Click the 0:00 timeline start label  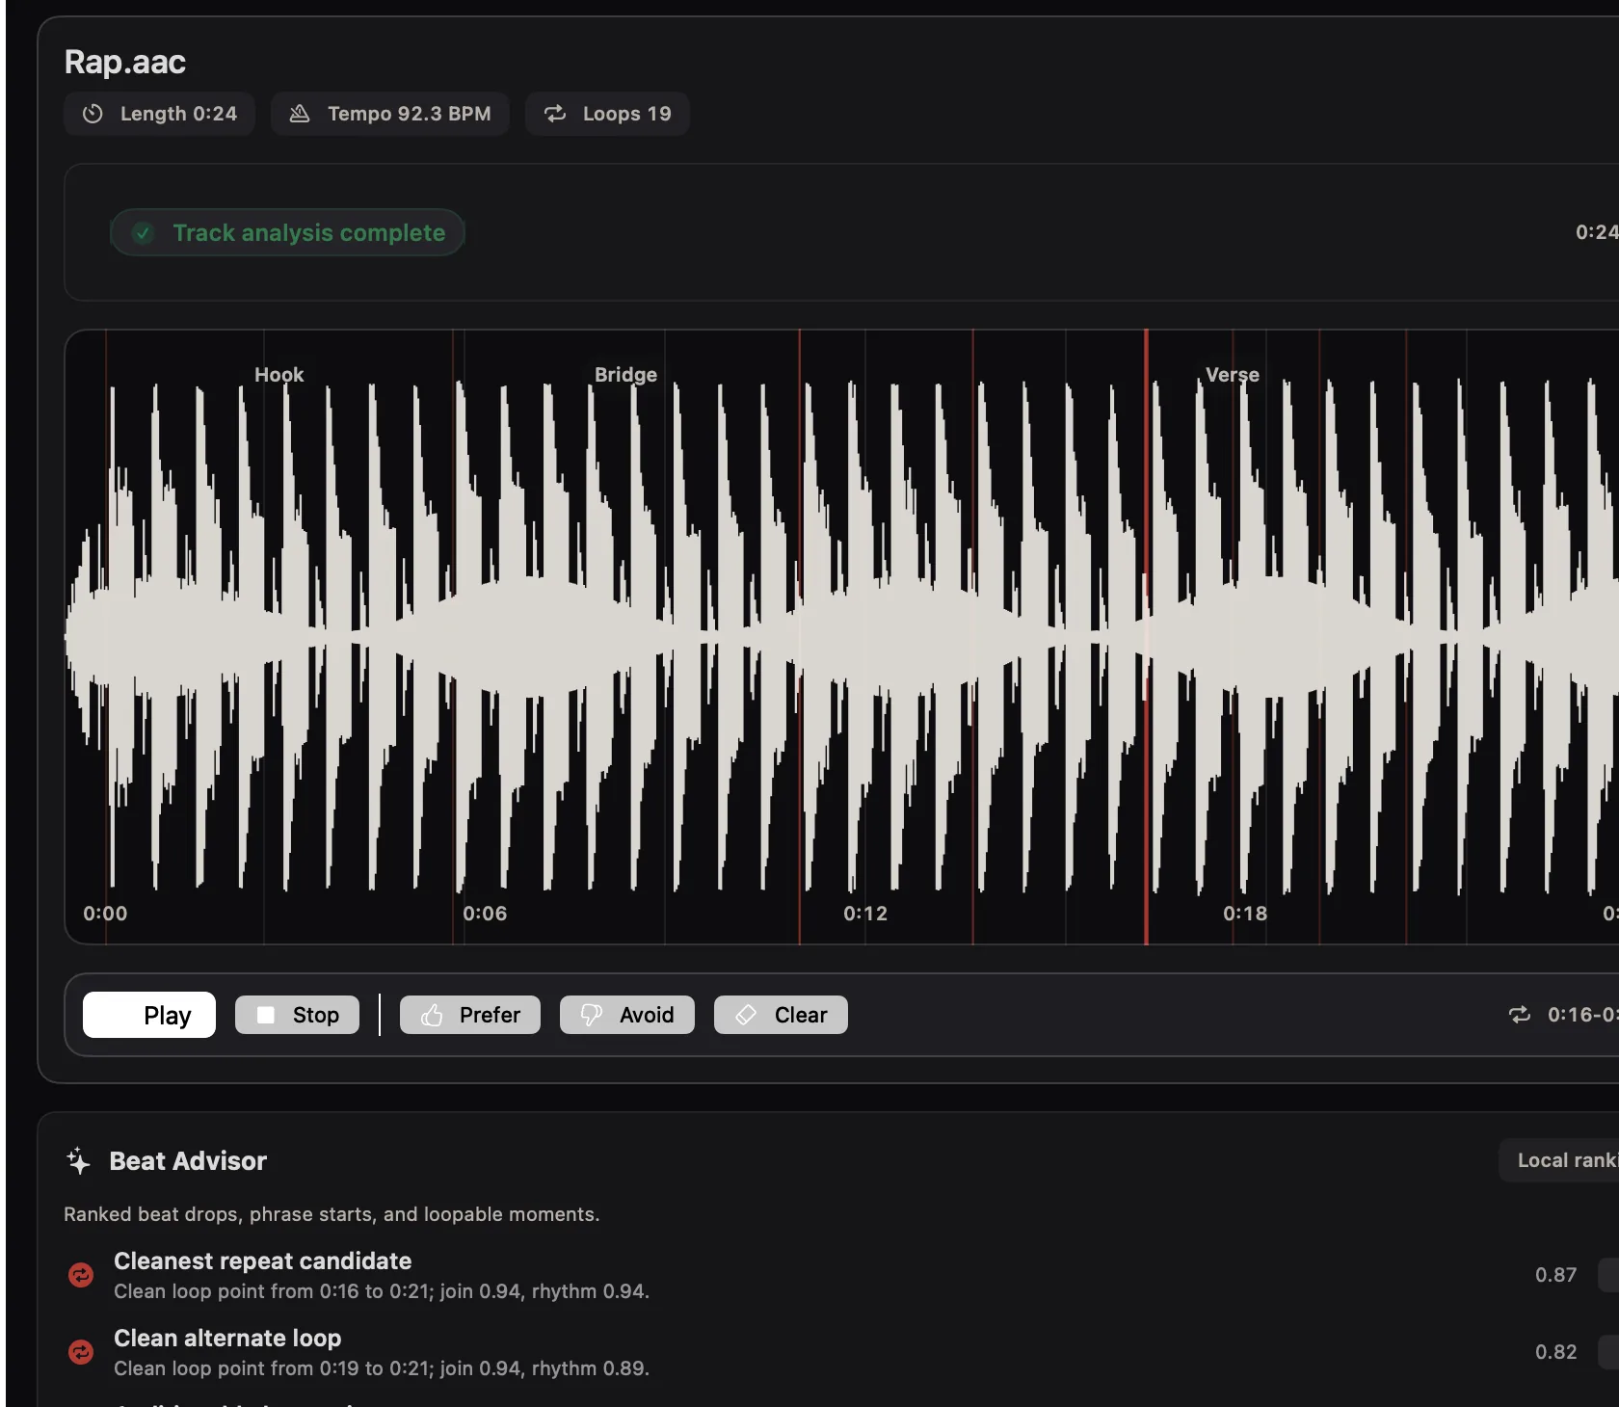click(x=105, y=914)
